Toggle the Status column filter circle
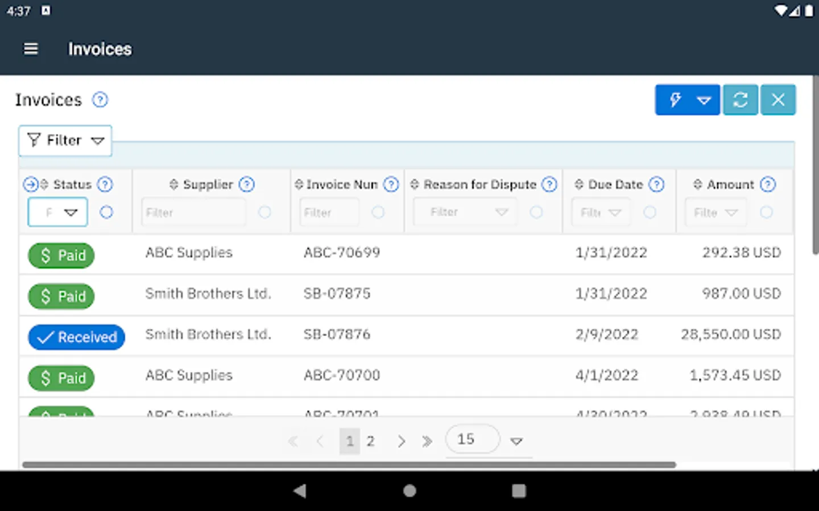Screen dimensions: 819x511 coord(106,212)
